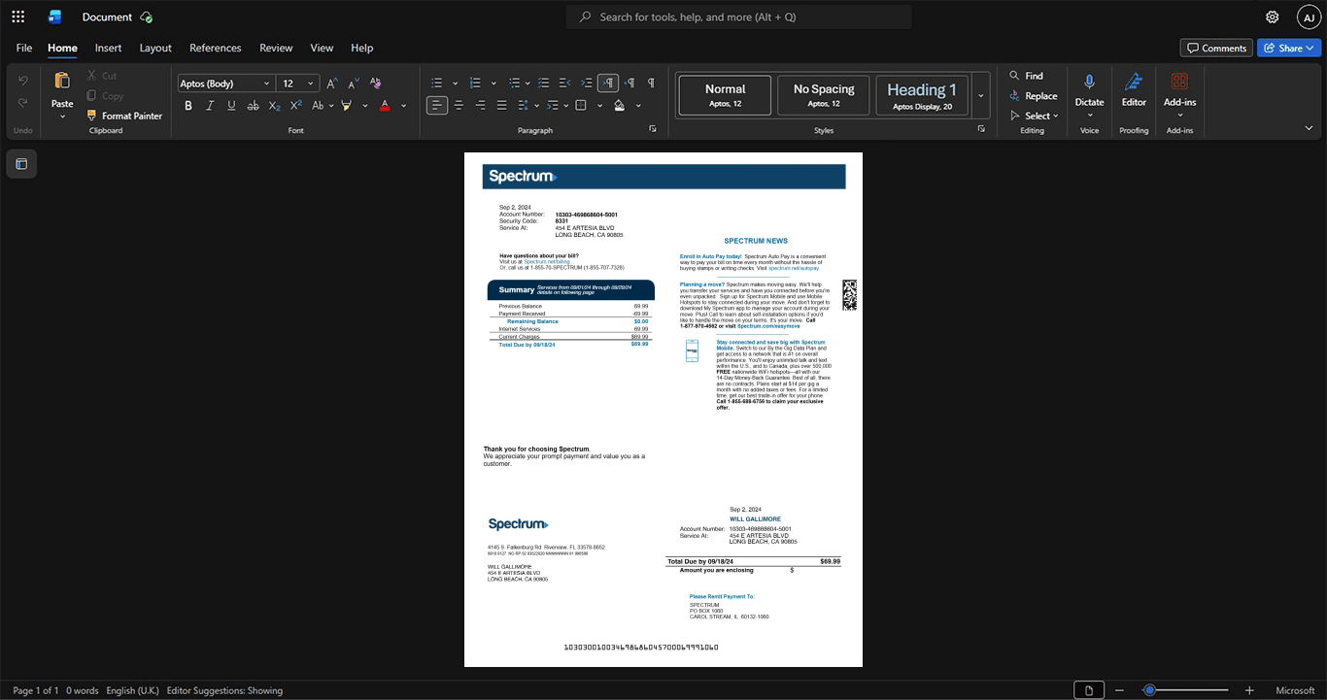Insert a bulleted list
Image resolution: width=1327 pixels, height=700 pixels.
(x=437, y=83)
